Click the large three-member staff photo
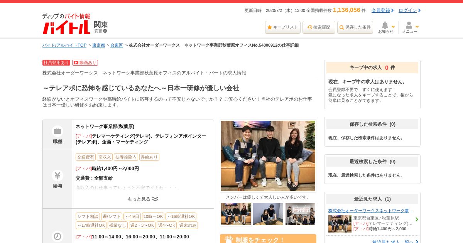Screen dimensions: 463x243 [268, 156]
